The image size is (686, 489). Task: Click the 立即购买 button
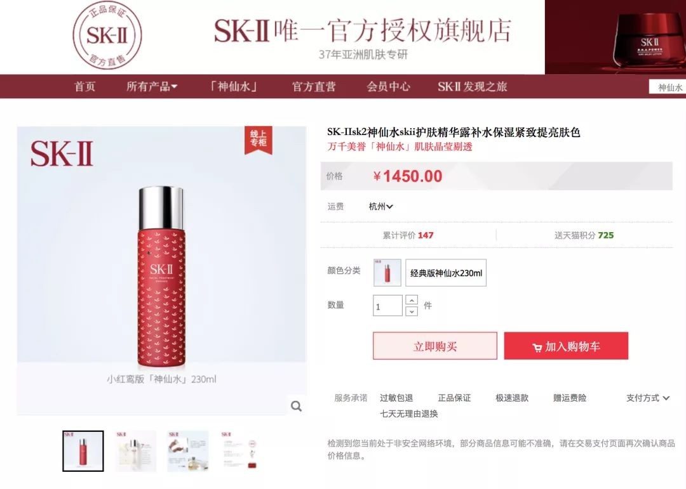[x=435, y=346]
